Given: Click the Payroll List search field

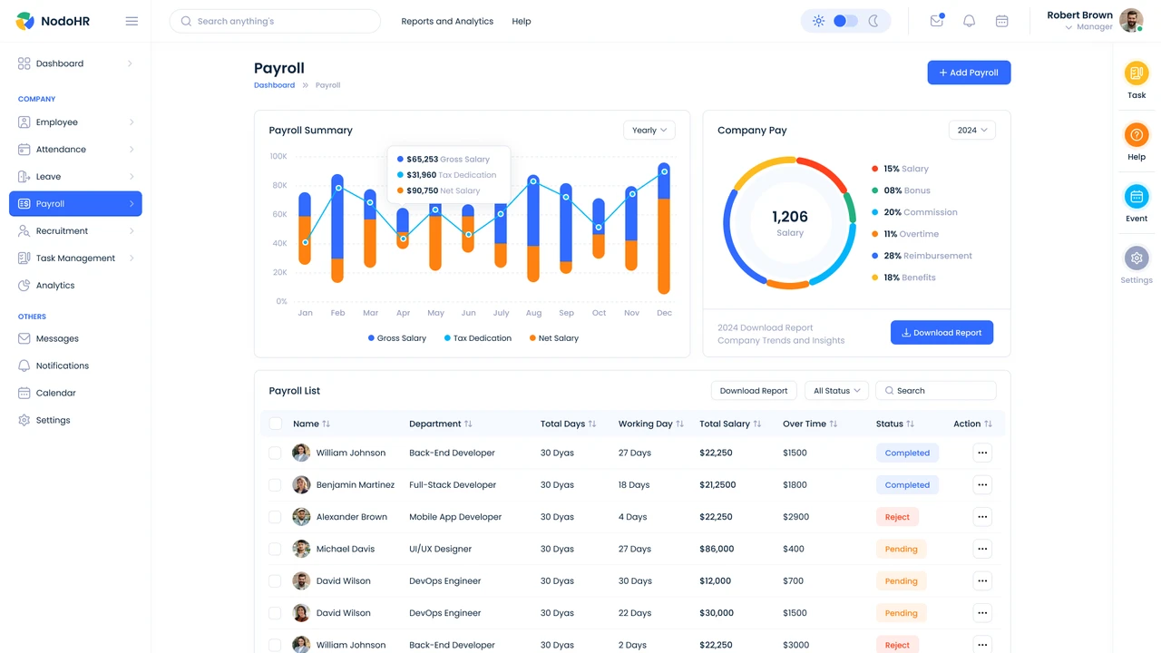Looking at the screenshot, I should [936, 391].
